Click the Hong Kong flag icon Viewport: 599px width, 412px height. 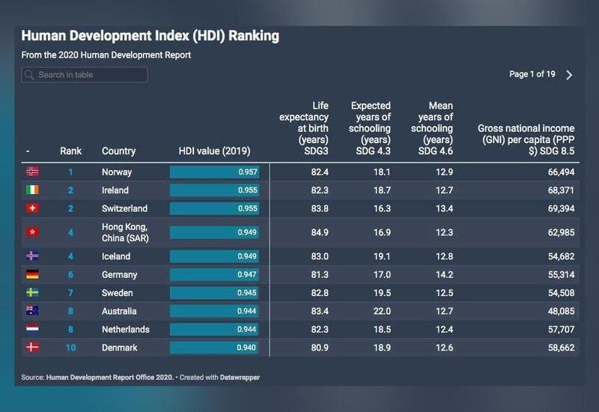(x=32, y=232)
